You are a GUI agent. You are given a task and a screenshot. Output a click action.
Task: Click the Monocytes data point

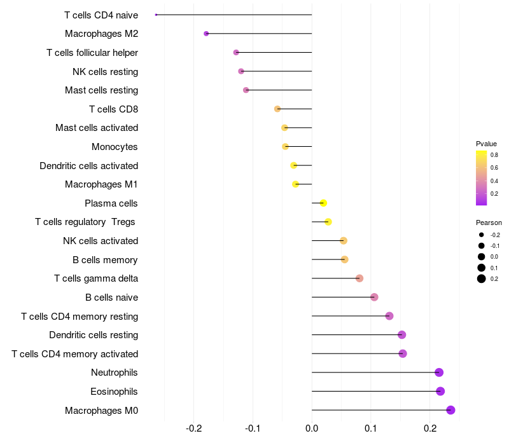pyautogui.click(x=285, y=147)
